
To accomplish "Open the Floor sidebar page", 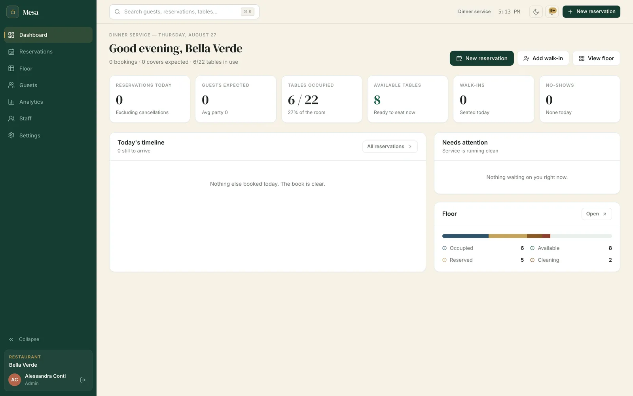I will point(48,69).
